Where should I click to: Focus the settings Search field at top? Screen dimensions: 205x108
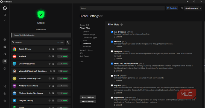122,8
